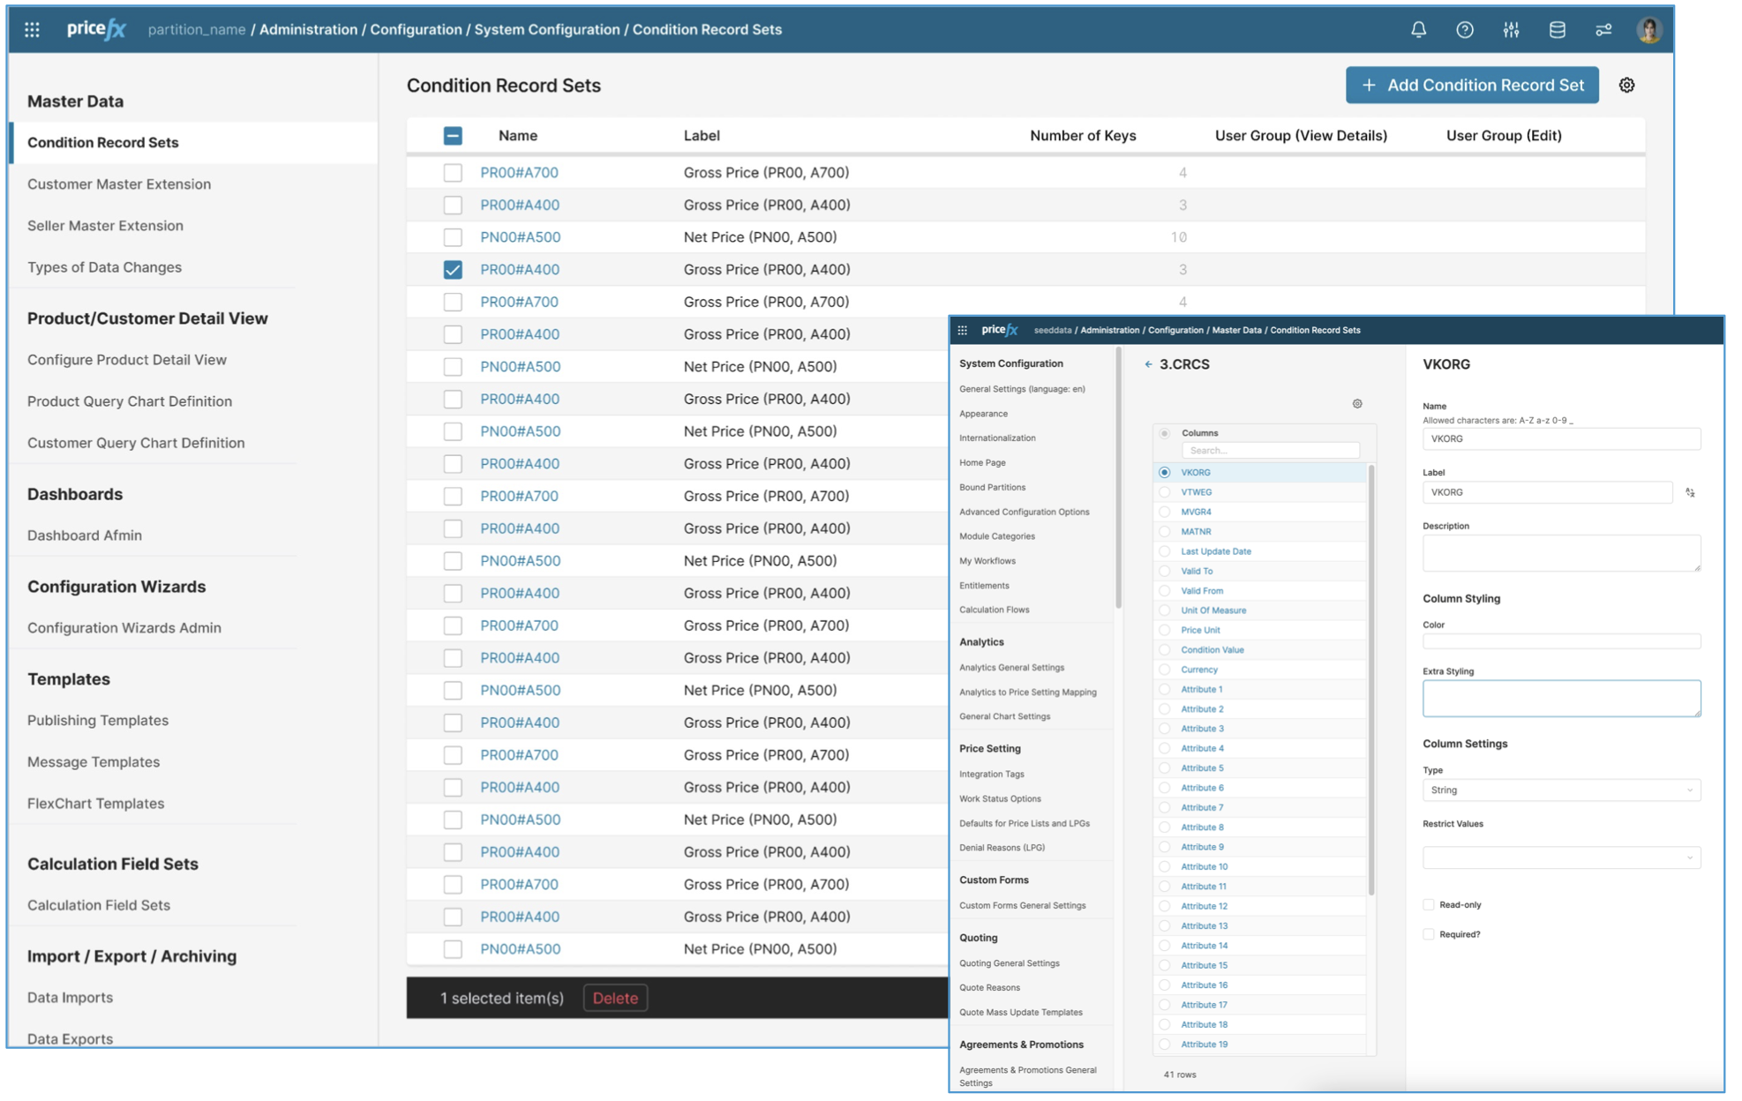Select Publishing Templates in sidebar
The image size is (1742, 1101).
point(98,720)
